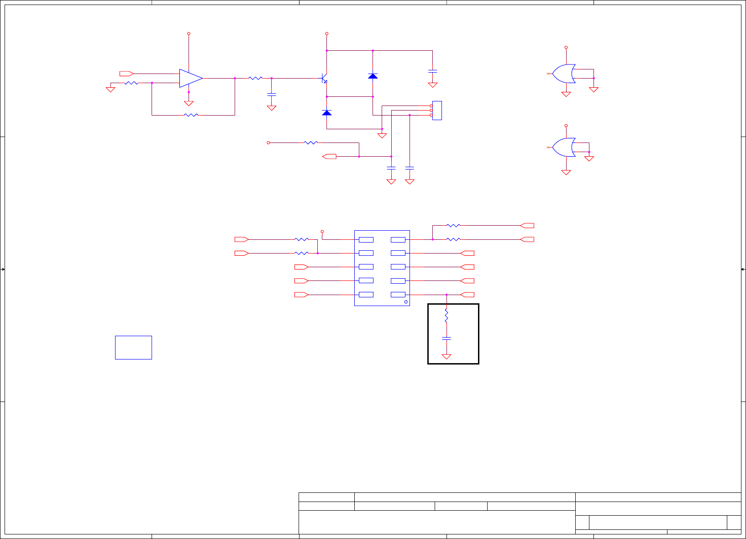Image resolution: width=746 pixels, height=539 pixels.
Task: Click the op-amp feedback loop resistor
Action: click(x=191, y=115)
